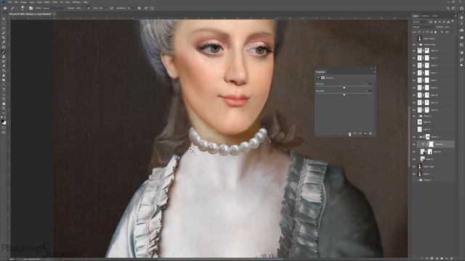Image resolution: width=465 pixels, height=261 pixels.
Task: Select the History Brush tool
Action: coord(4,61)
